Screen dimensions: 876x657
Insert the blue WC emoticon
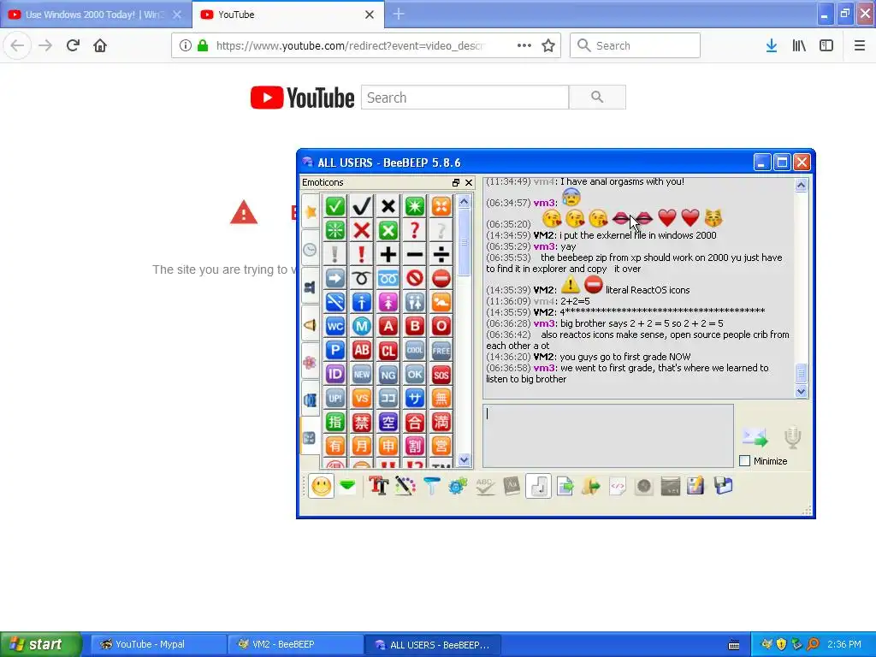tap(335, 326)
